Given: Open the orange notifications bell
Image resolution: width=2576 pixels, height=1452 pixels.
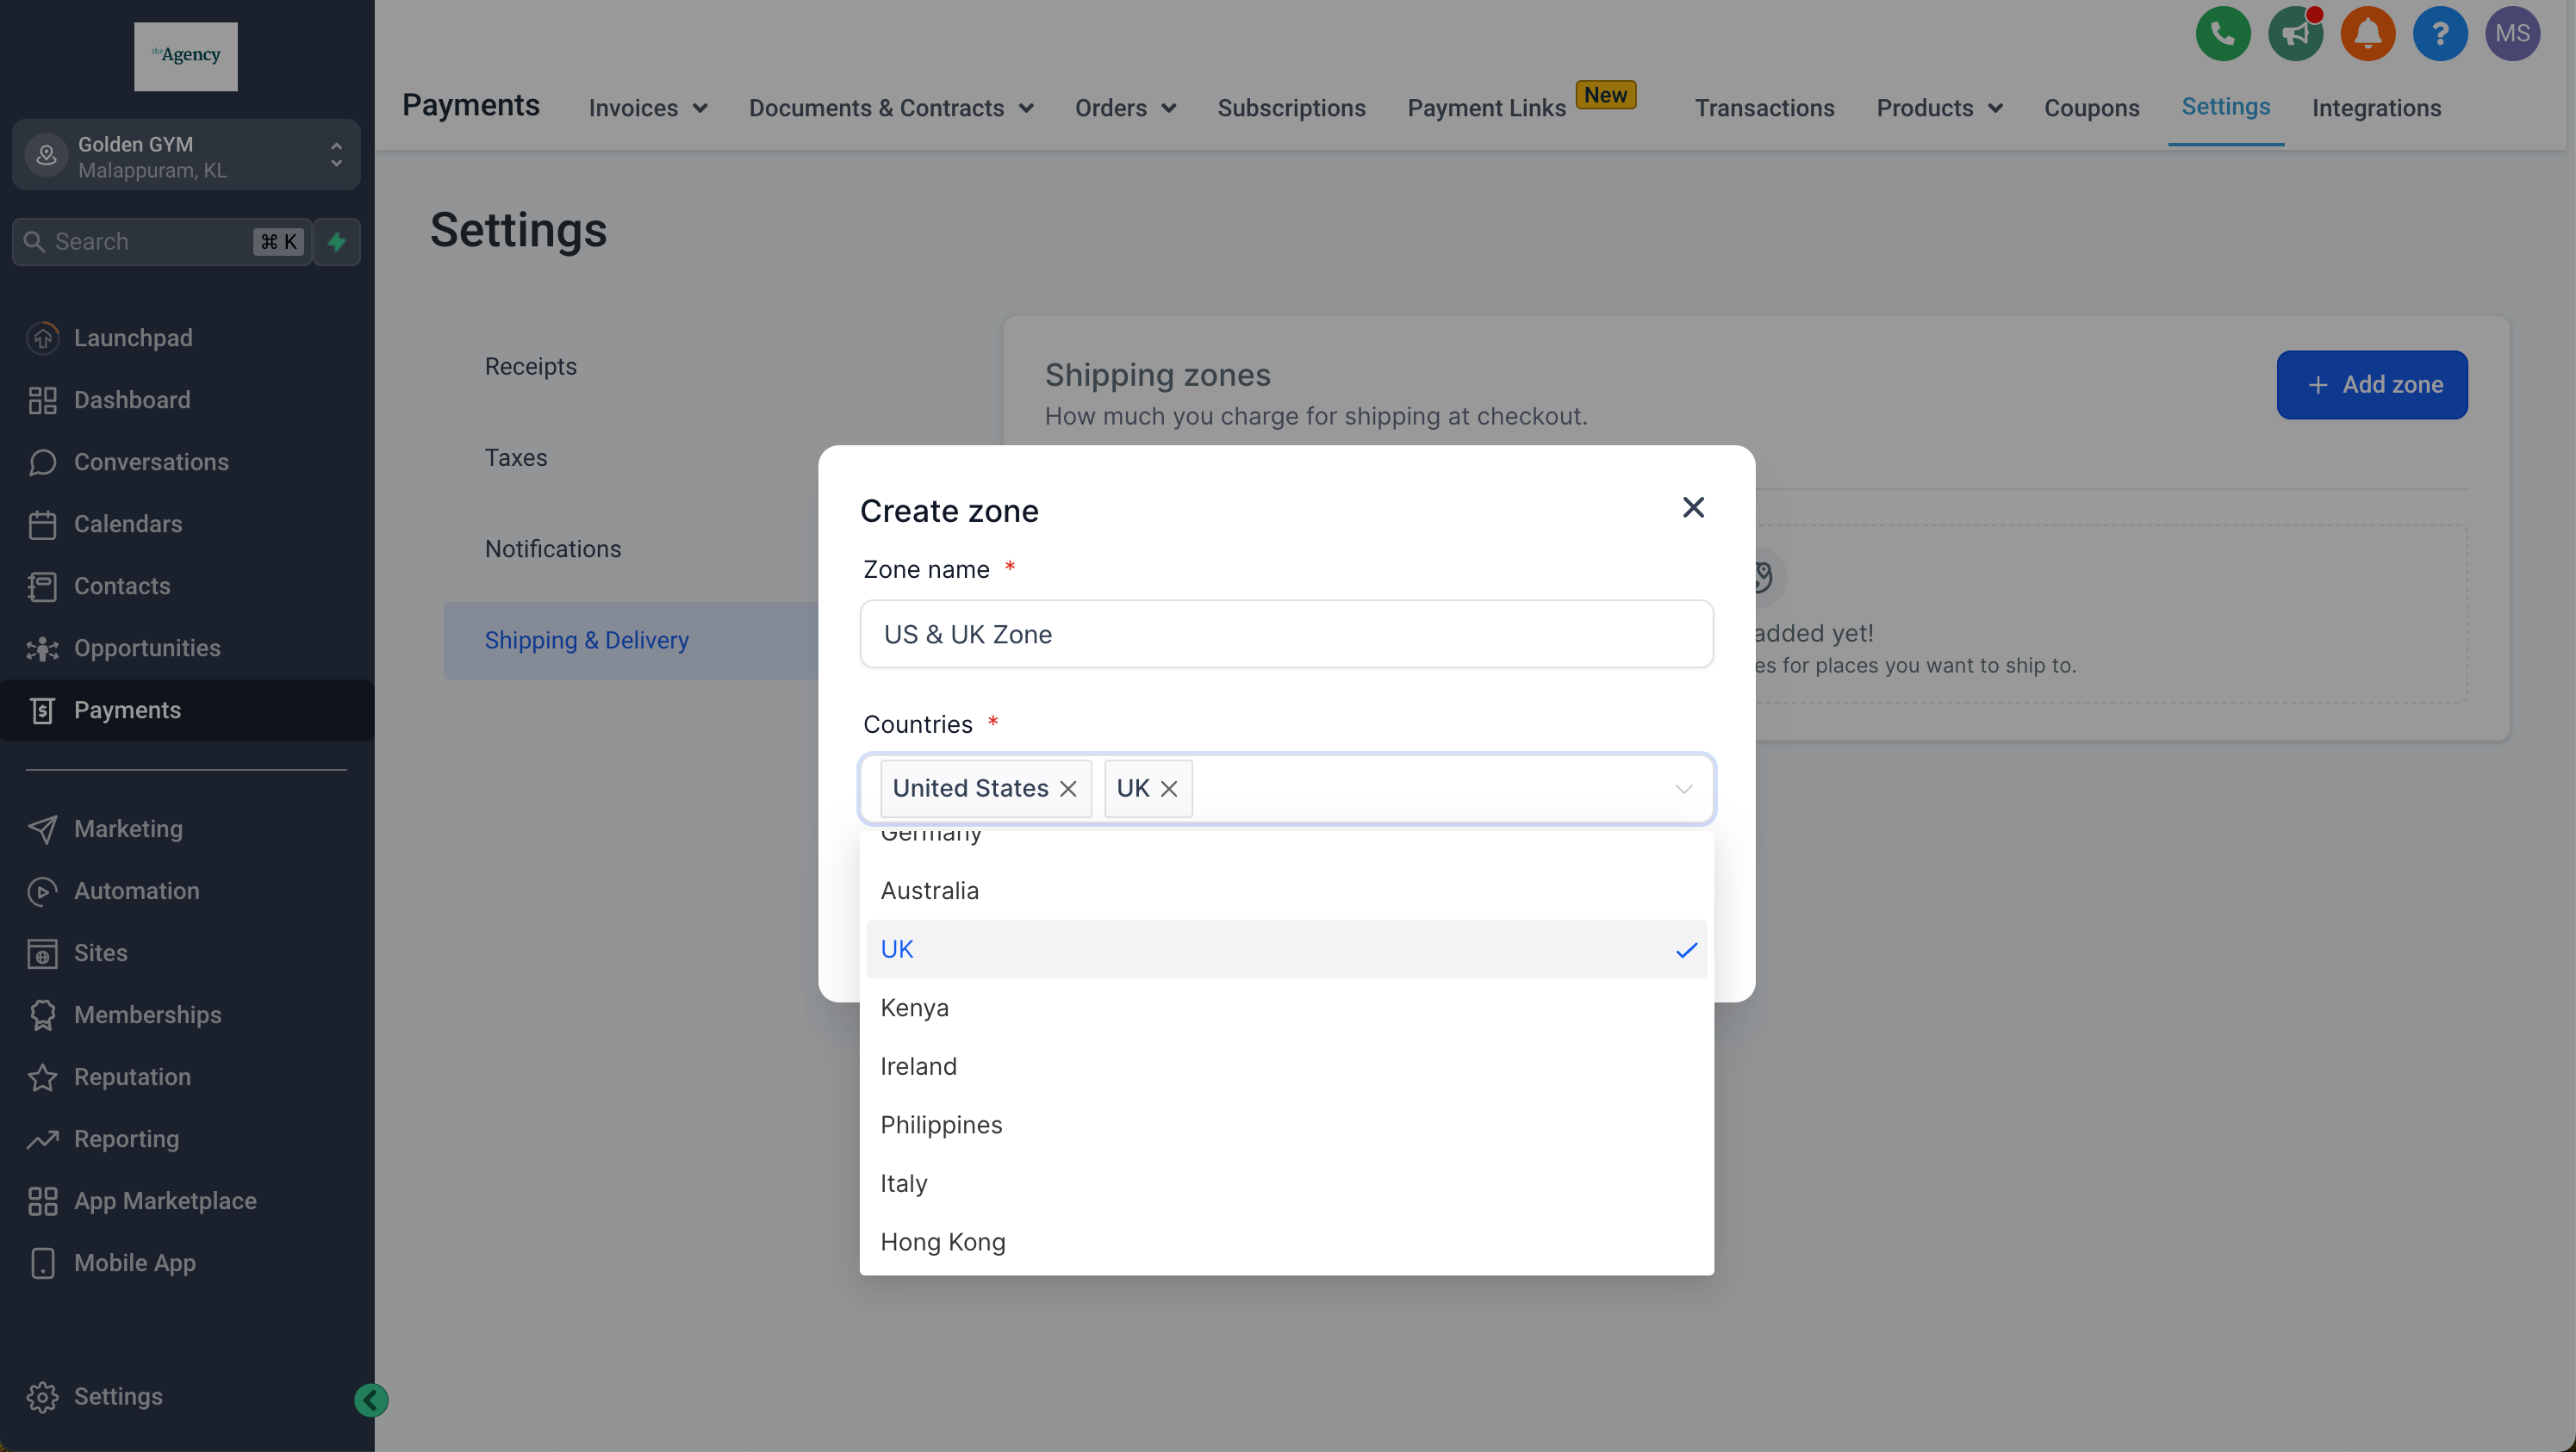Looking at the screenshot, I should click(2367, 34).
